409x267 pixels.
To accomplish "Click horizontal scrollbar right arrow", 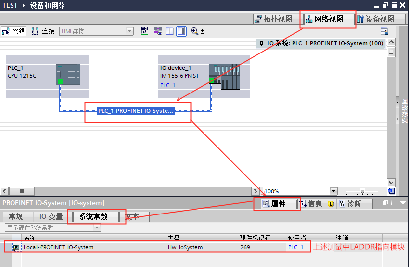I will click(x=256, y=191).
